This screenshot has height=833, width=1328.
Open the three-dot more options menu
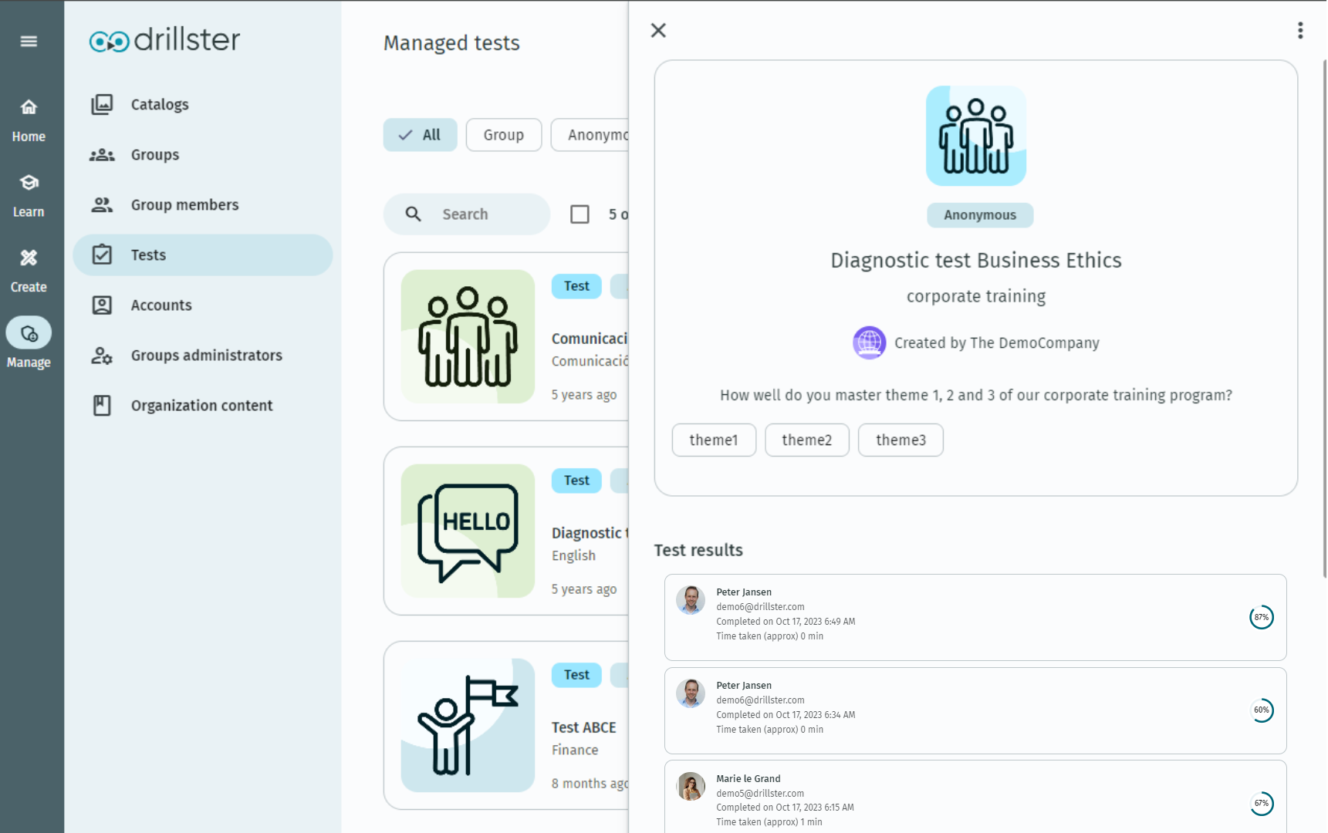click(1300, 30)
